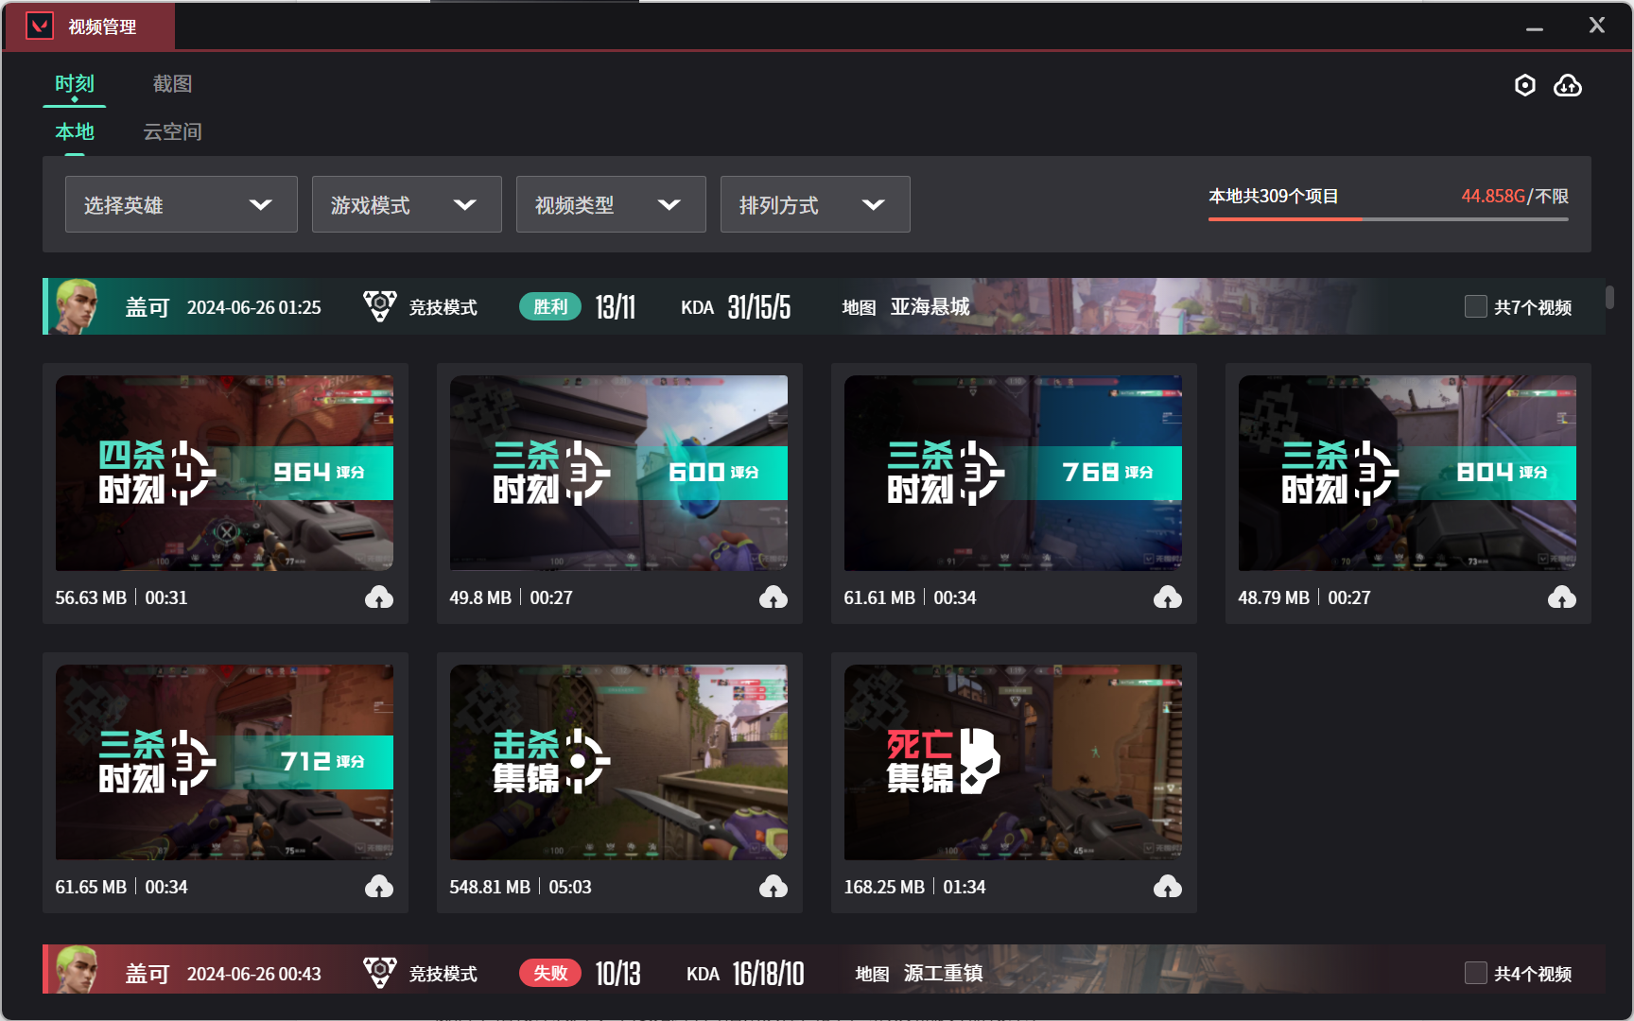This screenshot has width=1634, height=1021.
Task: Select all 7 videos checkbox
Action: pyautogui.click(x=1475, y=306)
